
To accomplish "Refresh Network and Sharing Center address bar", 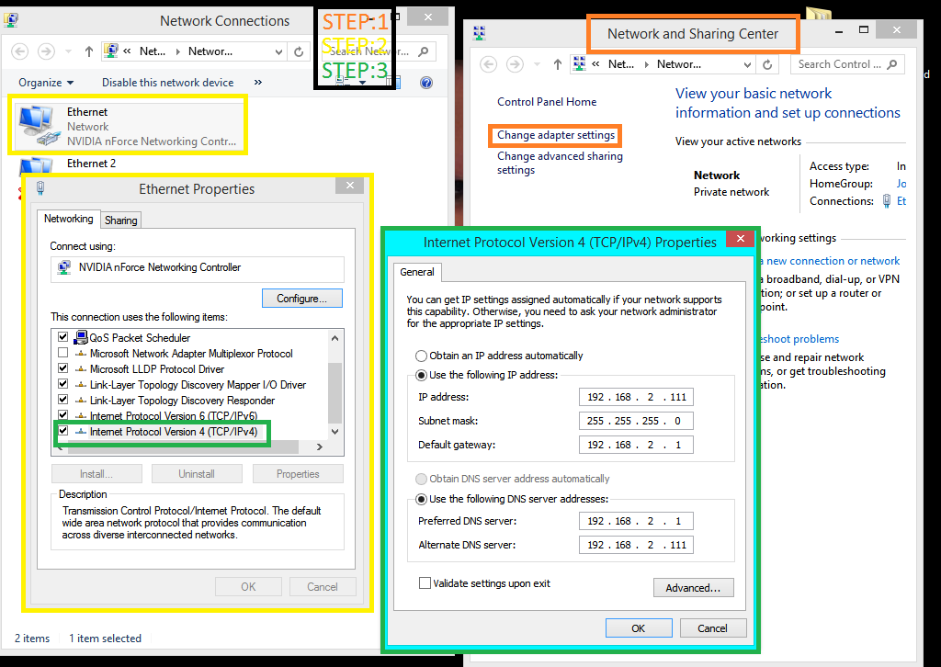I will [x=767, y=64].
